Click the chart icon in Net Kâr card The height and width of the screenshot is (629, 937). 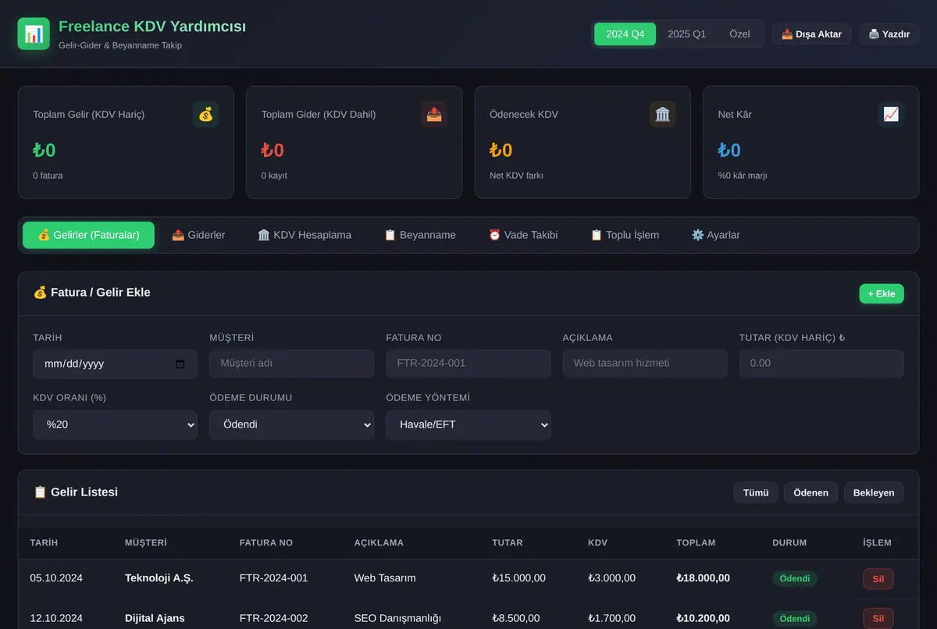point(891,114)
